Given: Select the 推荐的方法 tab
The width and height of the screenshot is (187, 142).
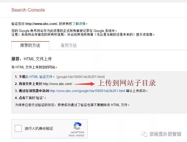Looking at the screenshot, I should pos(30,45).
